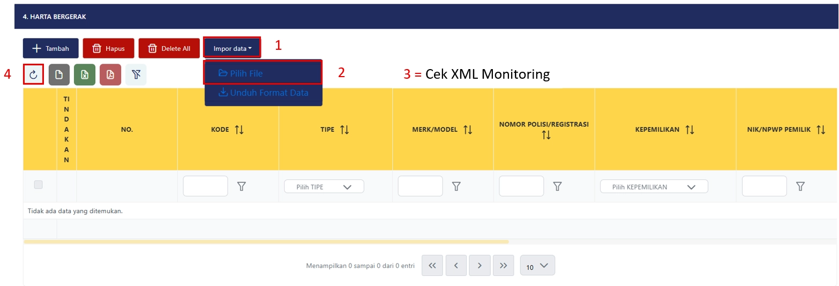Click filter funnel beside MERK/MODEL input
839x286 pixels.
[456, 186]
